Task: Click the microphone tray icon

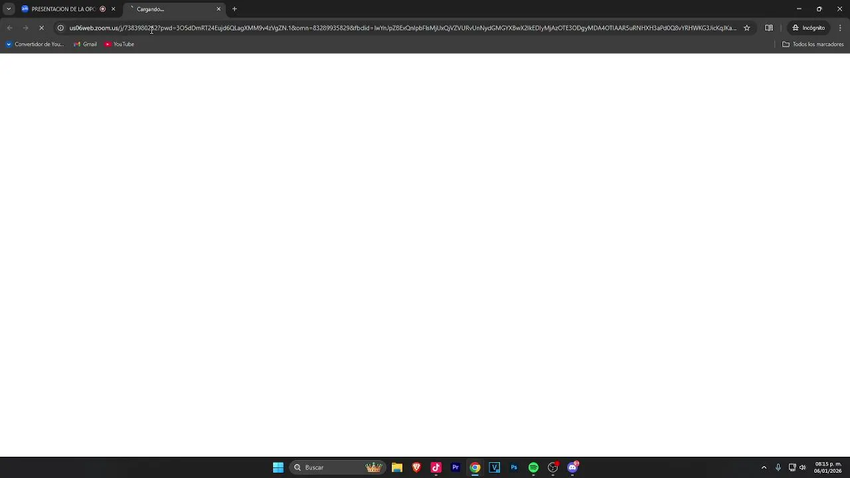Action: pos(778,467)
